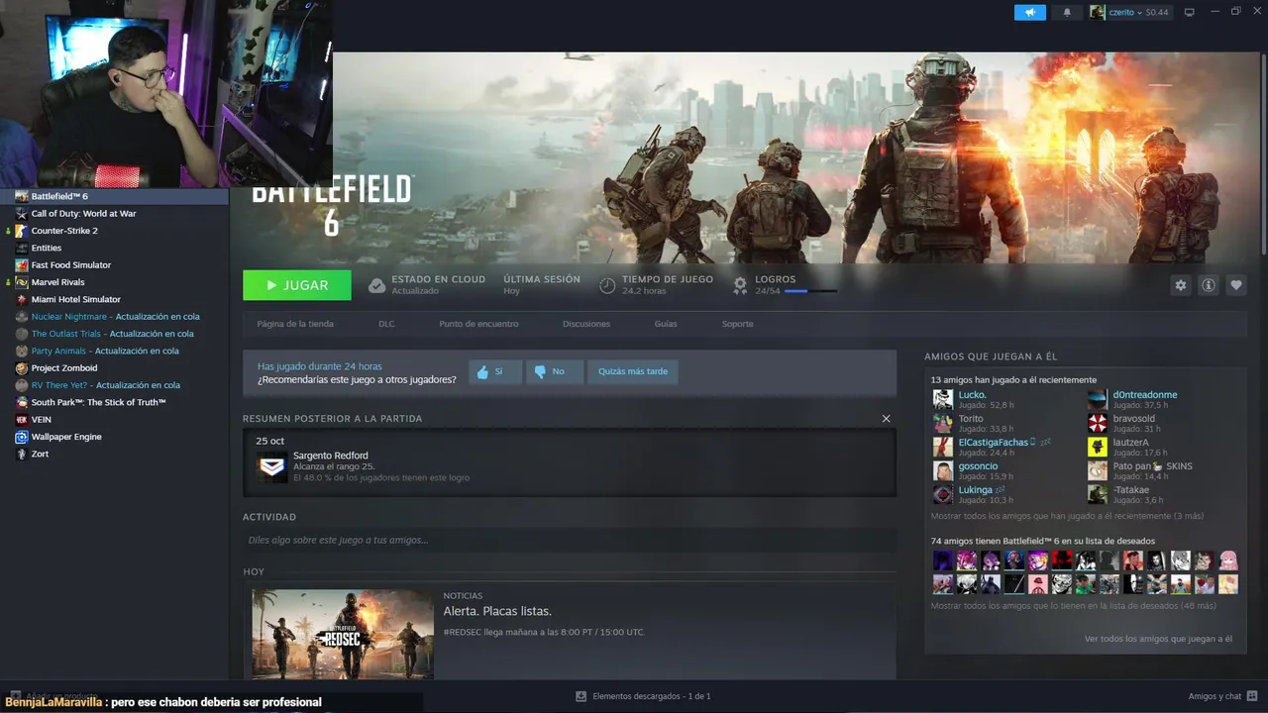Open the game settings gear icon
This screenshot has width=1268, height=713.
[x=1180, y=285]
